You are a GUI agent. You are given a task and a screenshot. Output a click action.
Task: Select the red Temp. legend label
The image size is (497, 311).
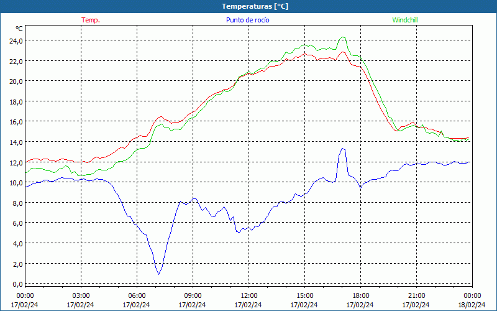click(x=91, y=20)
